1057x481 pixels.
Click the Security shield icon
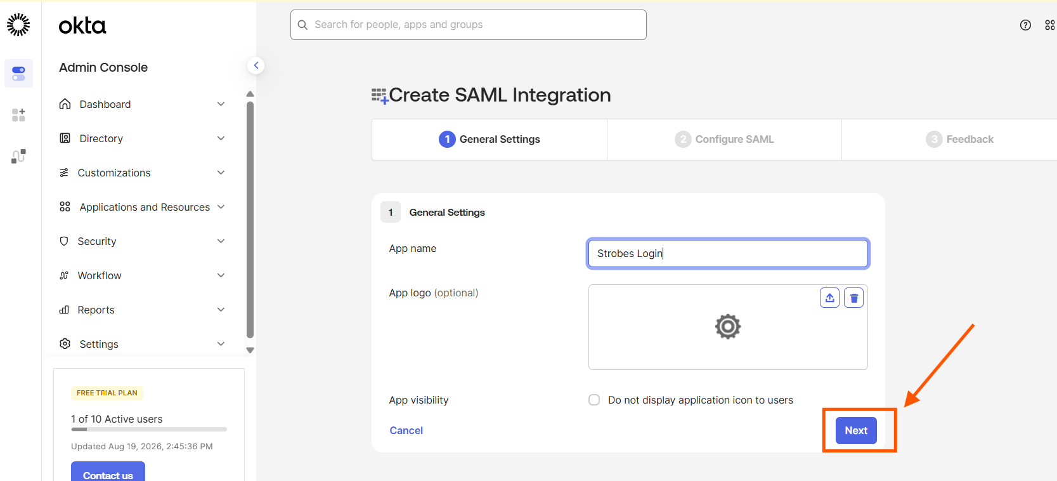coord(64,241)
